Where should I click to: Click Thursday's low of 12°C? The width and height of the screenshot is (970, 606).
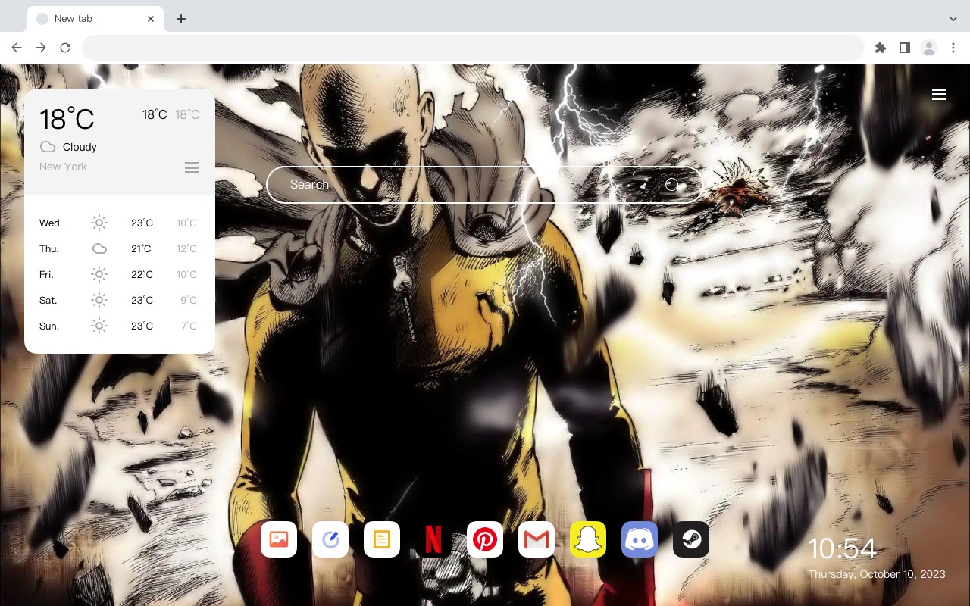186,248
